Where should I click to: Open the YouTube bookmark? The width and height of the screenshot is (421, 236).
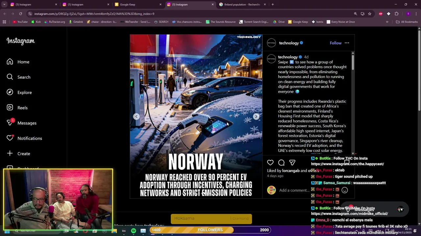point(20,22)
